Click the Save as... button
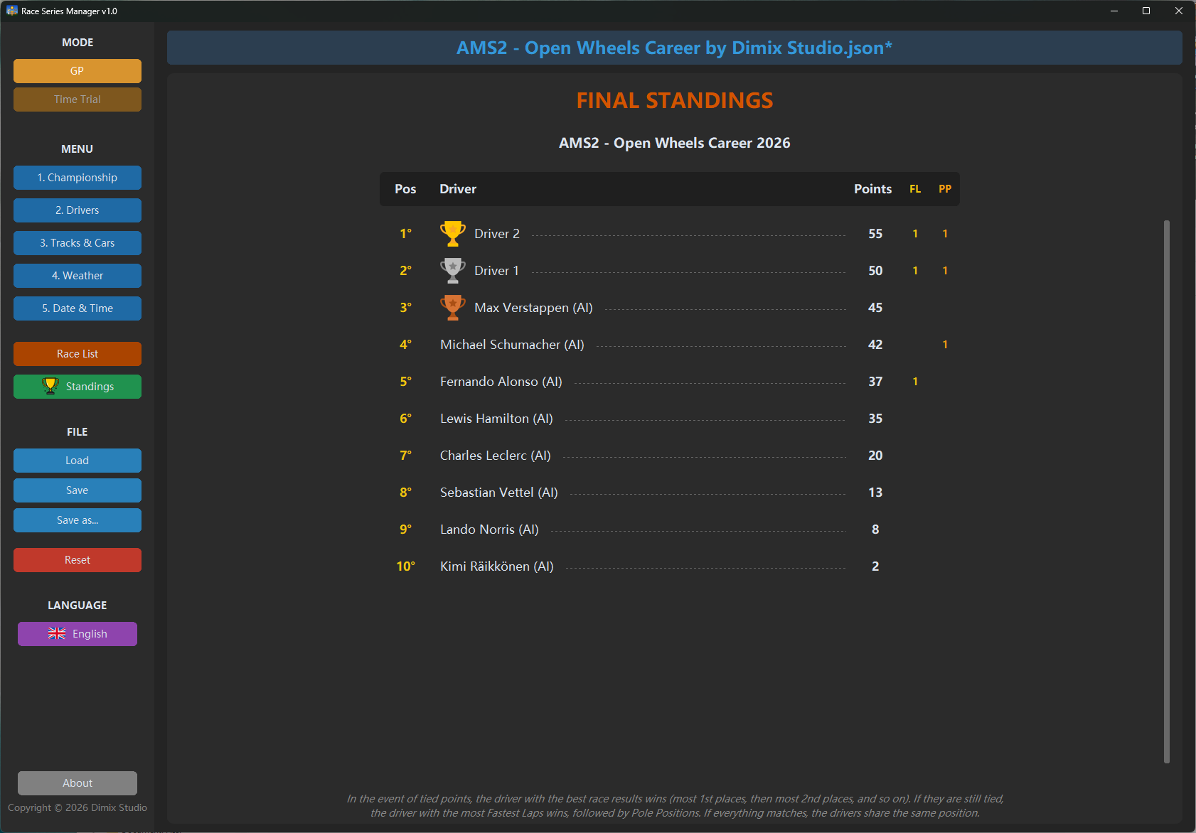1196x833 pixels. (x=78, y=520)
